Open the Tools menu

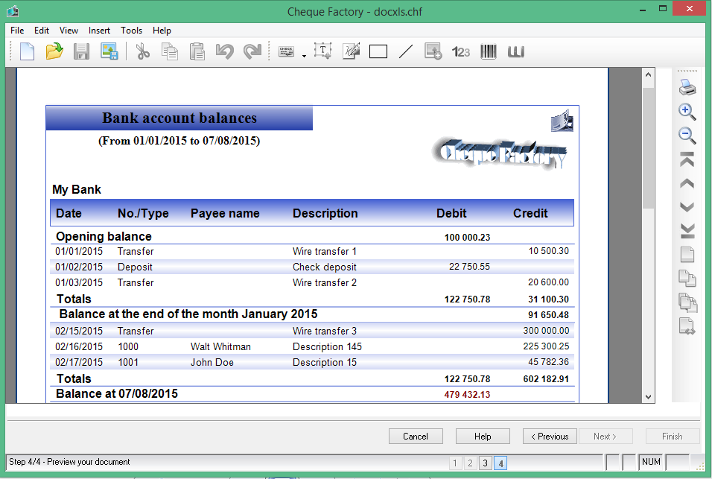click(131, 31)
